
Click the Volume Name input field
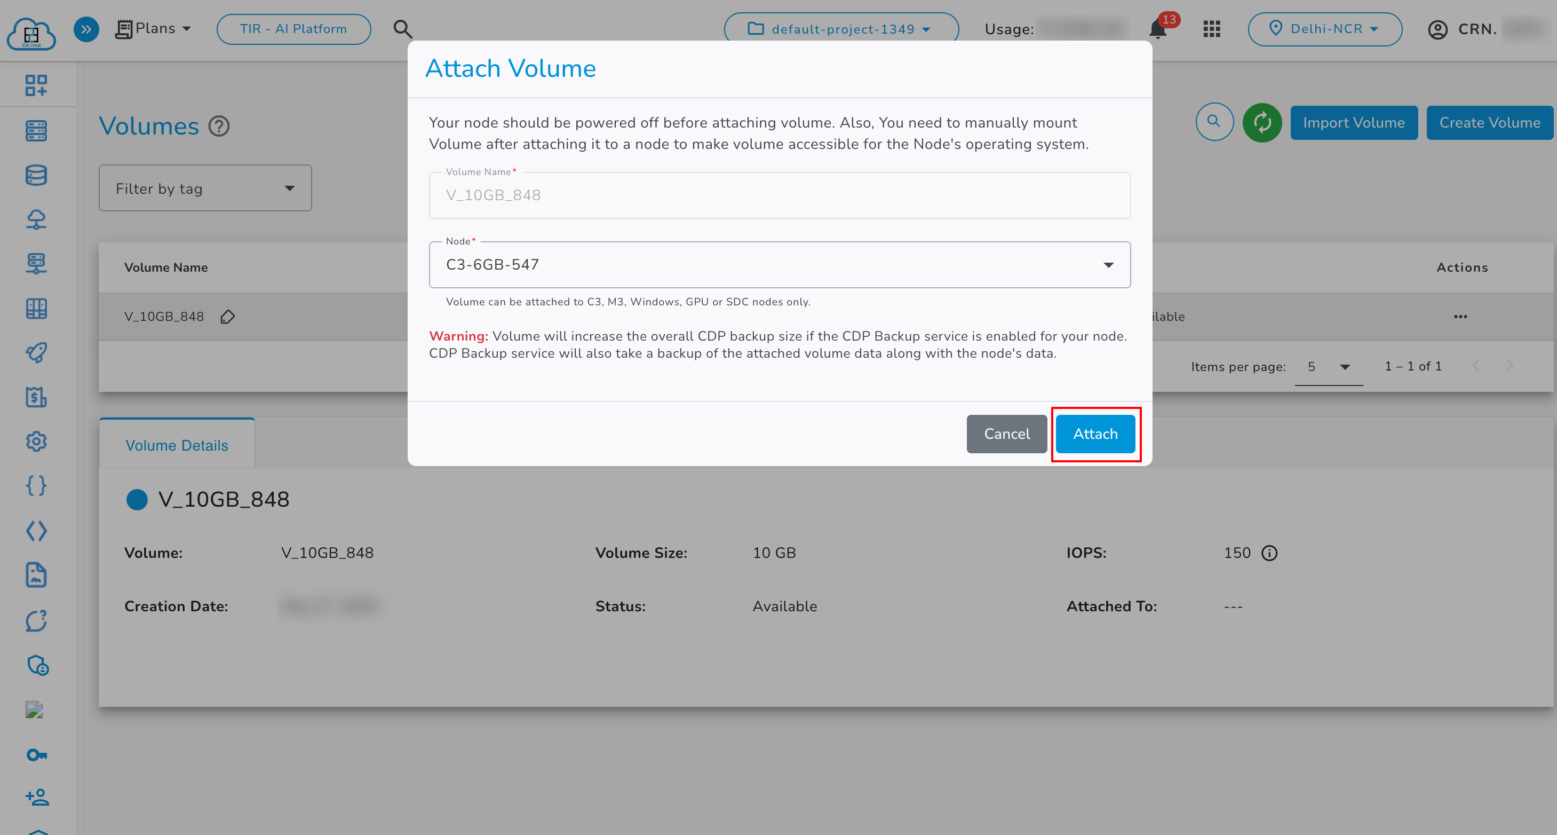(x=778, y=195)
